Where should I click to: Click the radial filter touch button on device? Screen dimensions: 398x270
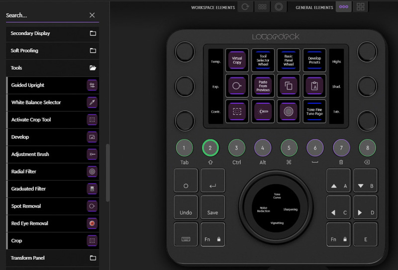(x=289, y=111)
